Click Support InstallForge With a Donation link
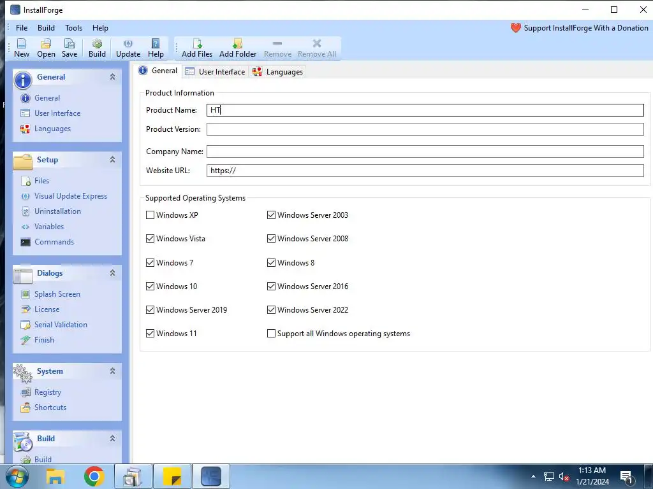The image size is (653, 489). (585, 28)
